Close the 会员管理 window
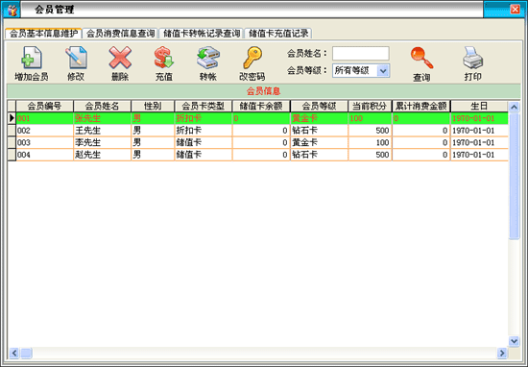The width and height of the screenshot is (528, 367). [515, 10]
